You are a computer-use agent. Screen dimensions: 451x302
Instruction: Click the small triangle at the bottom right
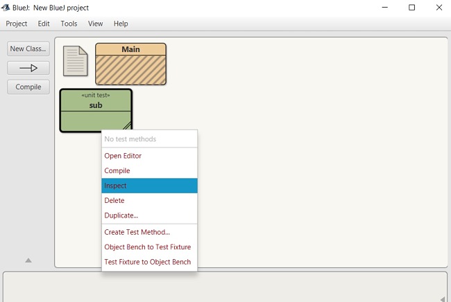(443, 299)
